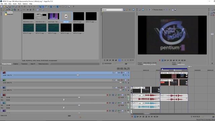Mute the first video track
The image size is (215, 121).
(126, 73)
